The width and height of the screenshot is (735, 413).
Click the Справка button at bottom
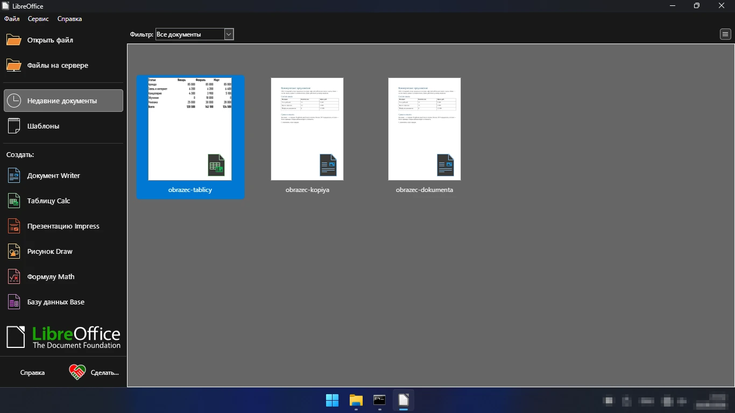click(32, 372)
